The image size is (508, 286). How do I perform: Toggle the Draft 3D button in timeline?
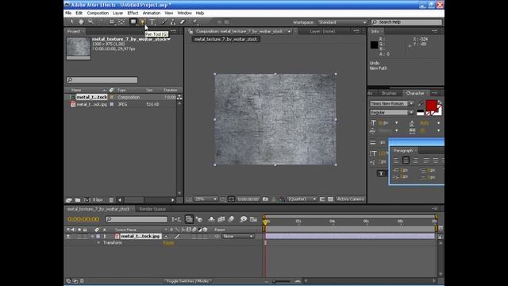(199, 219)
